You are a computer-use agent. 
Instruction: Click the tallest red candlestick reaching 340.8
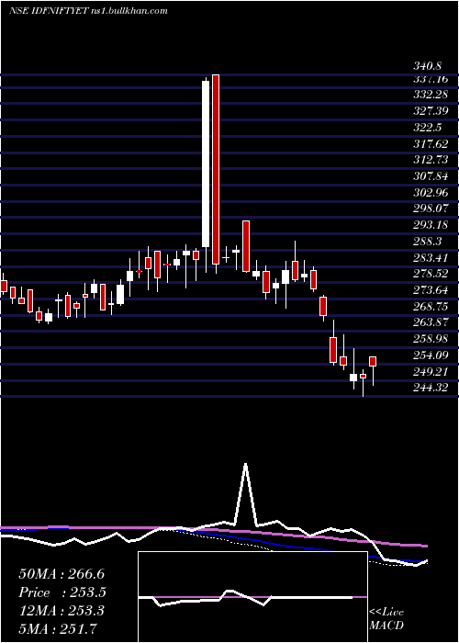tap(216, 169)
